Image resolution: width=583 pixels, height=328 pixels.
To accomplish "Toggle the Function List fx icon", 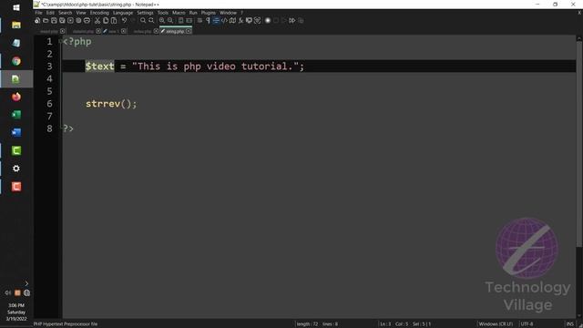I will (240, 20).
